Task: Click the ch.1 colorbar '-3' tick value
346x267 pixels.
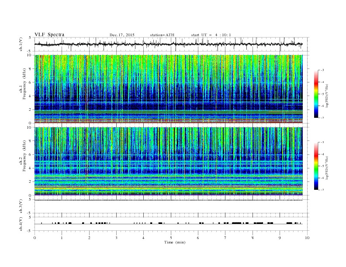Action: point(322,70)
